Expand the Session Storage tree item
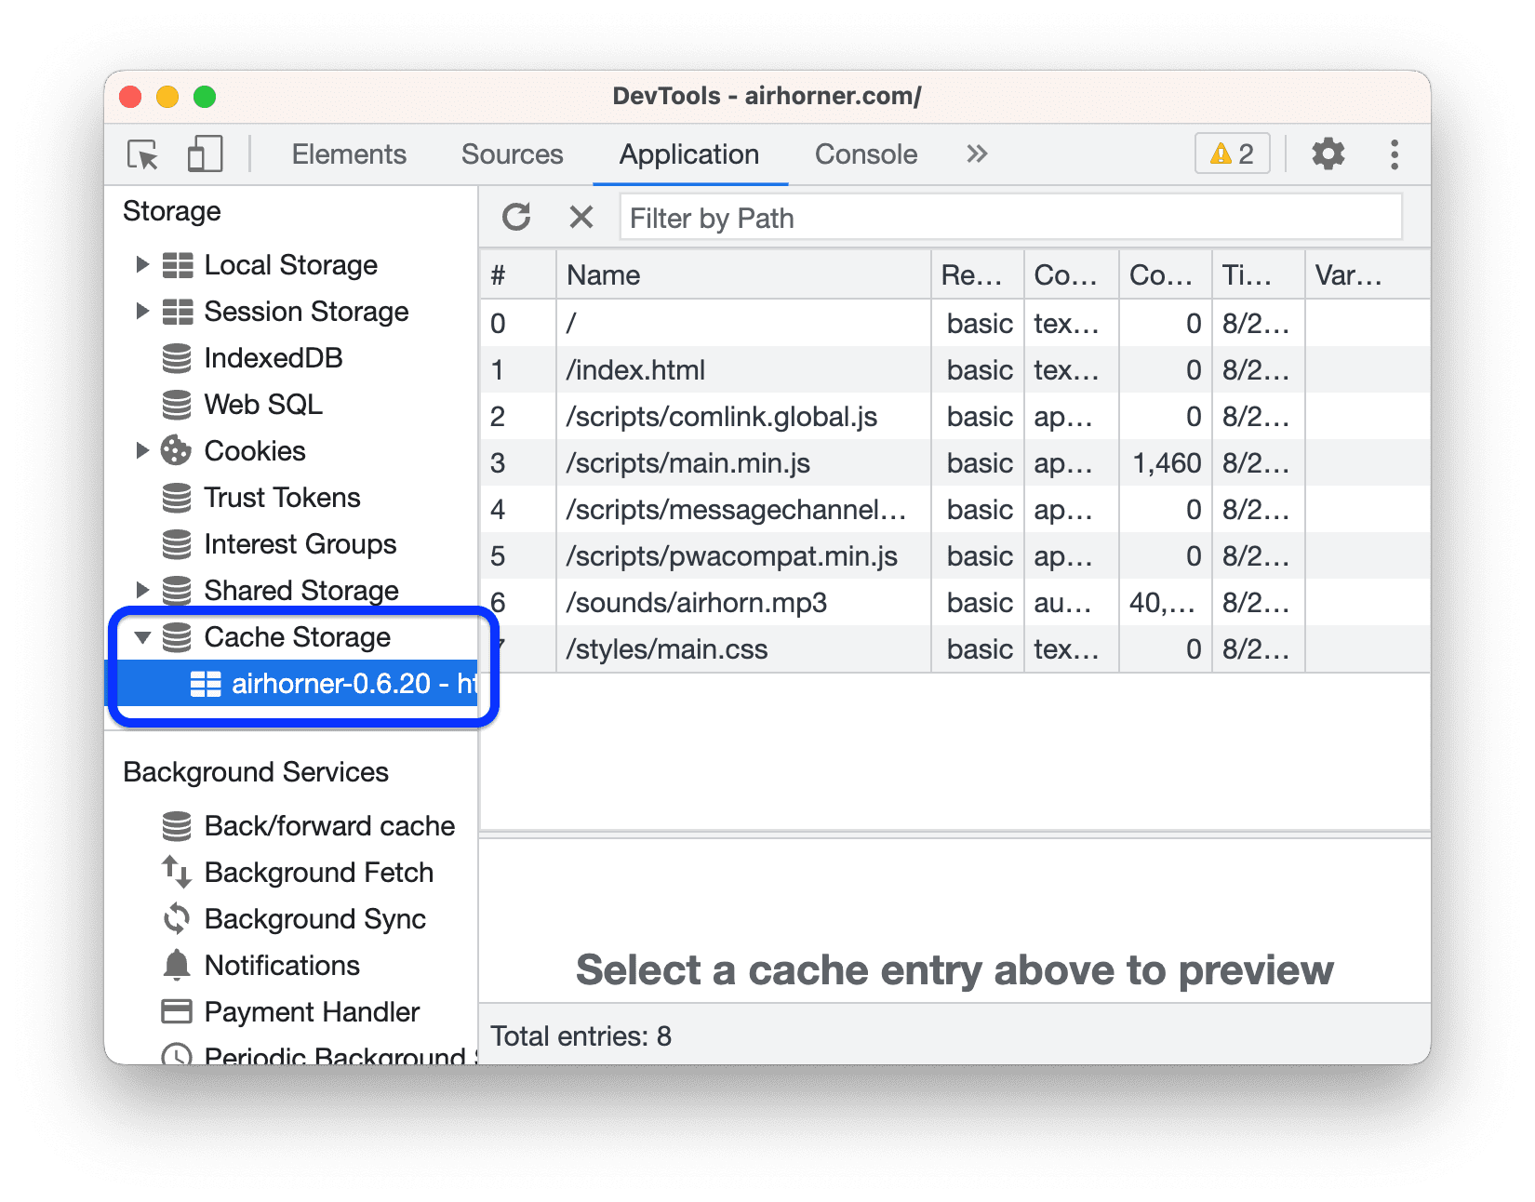Image resolution: width=1535 pixels, height=1202 pixels. [142, 312]
